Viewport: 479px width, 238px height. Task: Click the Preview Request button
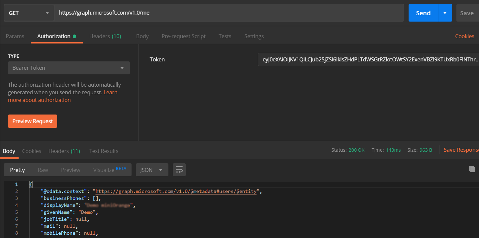click(x=33, y=121)
